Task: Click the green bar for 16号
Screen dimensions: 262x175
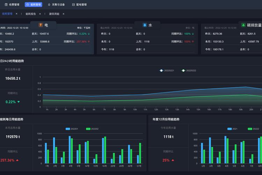Action: click(x=105, y=150)
